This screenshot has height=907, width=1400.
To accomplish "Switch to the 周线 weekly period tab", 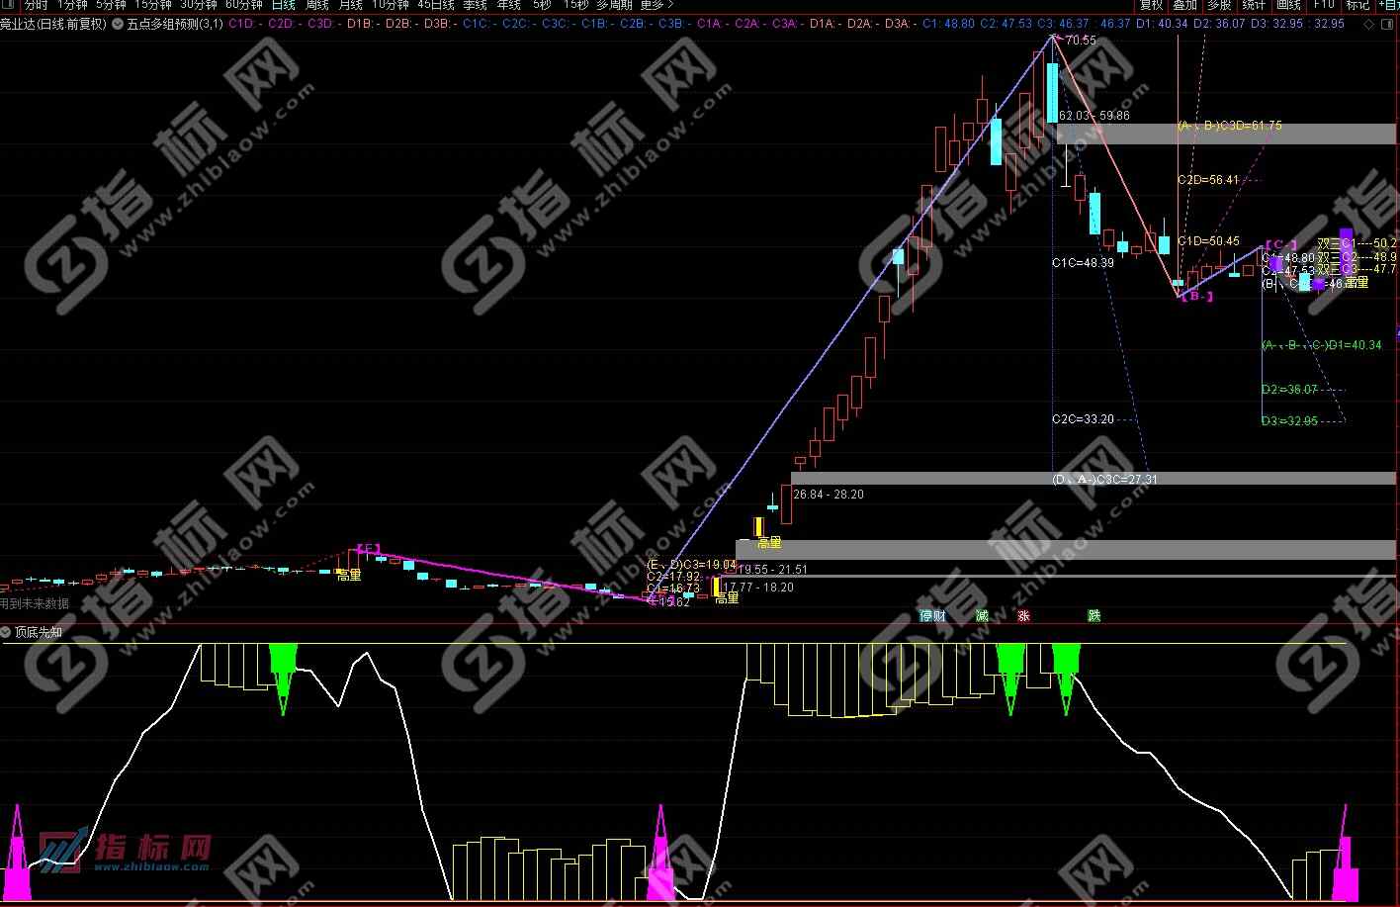I will pos(316,5).
